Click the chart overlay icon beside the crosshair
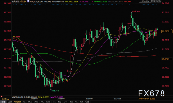Screen dimensions: 173x103 [155, 1]
